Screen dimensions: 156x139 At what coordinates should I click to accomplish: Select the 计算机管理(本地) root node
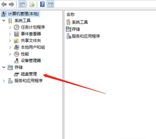pos(23,14)
